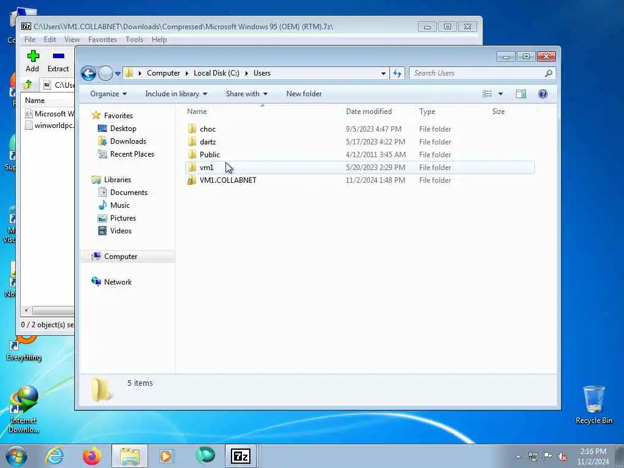Launch Internet Explorer from the taskbar

coord(54,456)
